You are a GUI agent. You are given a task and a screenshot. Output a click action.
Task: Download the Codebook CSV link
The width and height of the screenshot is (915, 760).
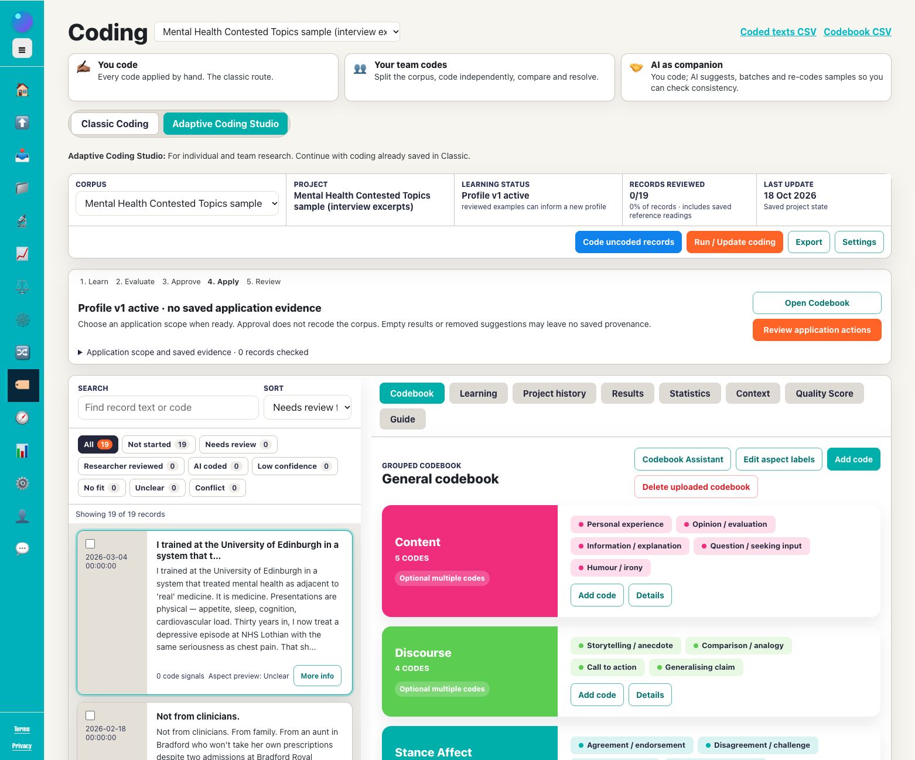point(858,32)
